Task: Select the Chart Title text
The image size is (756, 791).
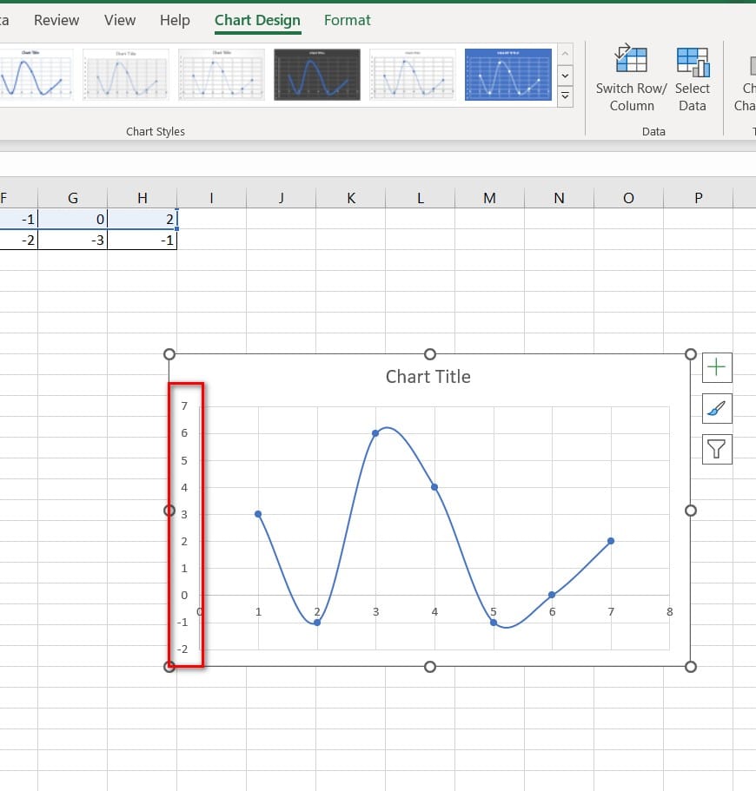Action: (x=428, y=377)
